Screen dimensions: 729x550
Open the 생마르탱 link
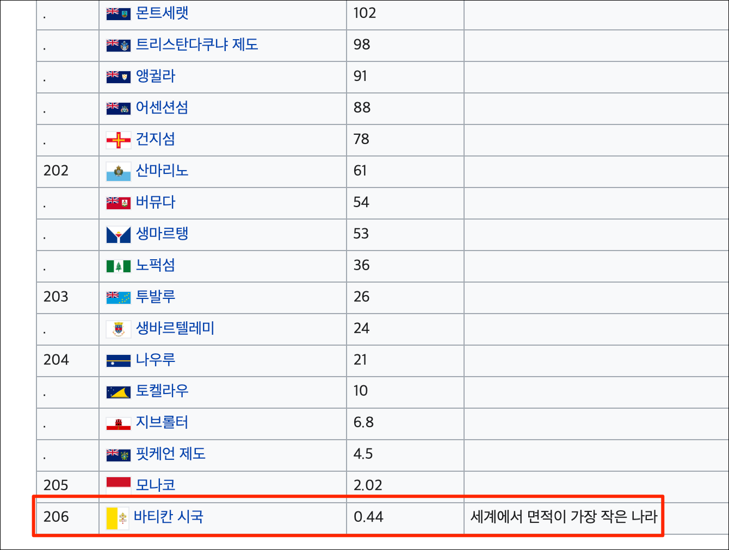[162, 234]
